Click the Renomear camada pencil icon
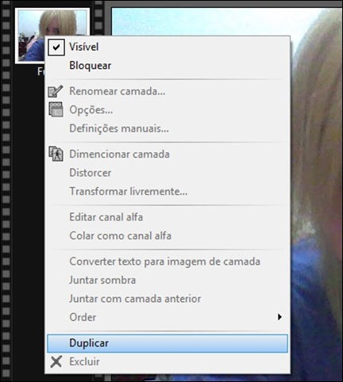343x382 pixels. 56,91
